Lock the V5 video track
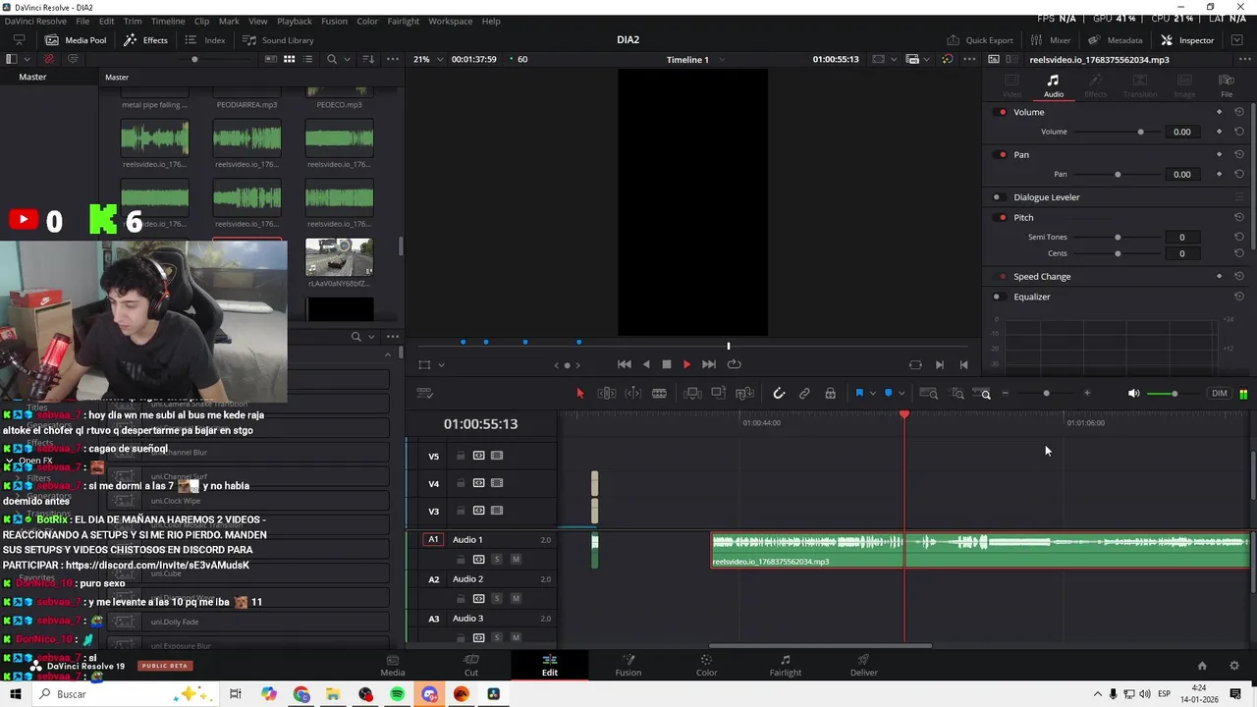Image resolution: width=1257 pixels, height=707 pixels. point(460,456)
